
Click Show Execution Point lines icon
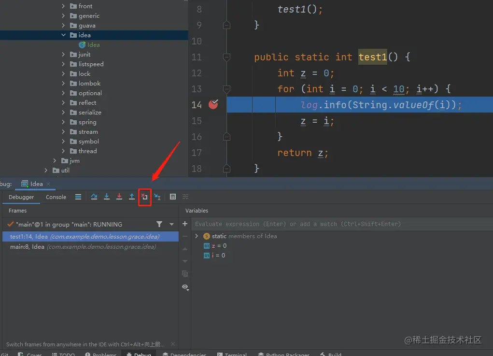pos(78,197)
